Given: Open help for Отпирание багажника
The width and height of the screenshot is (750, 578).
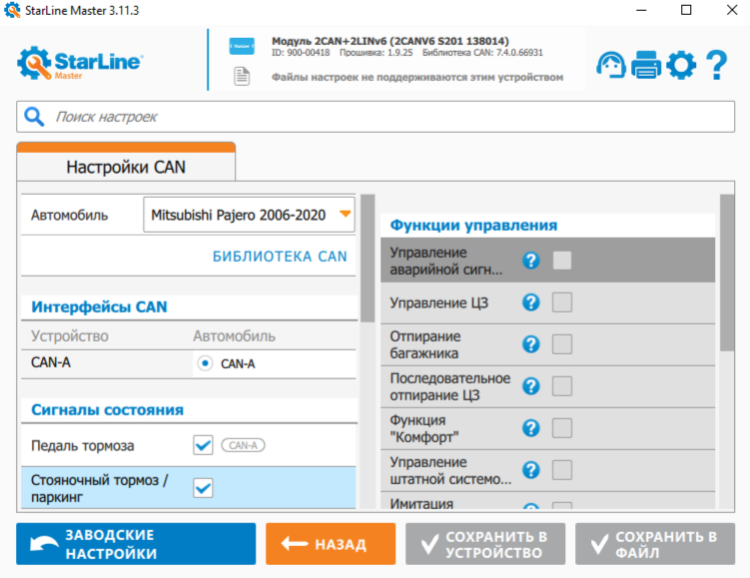Looking at the screenshot, I should click(531, 344).
